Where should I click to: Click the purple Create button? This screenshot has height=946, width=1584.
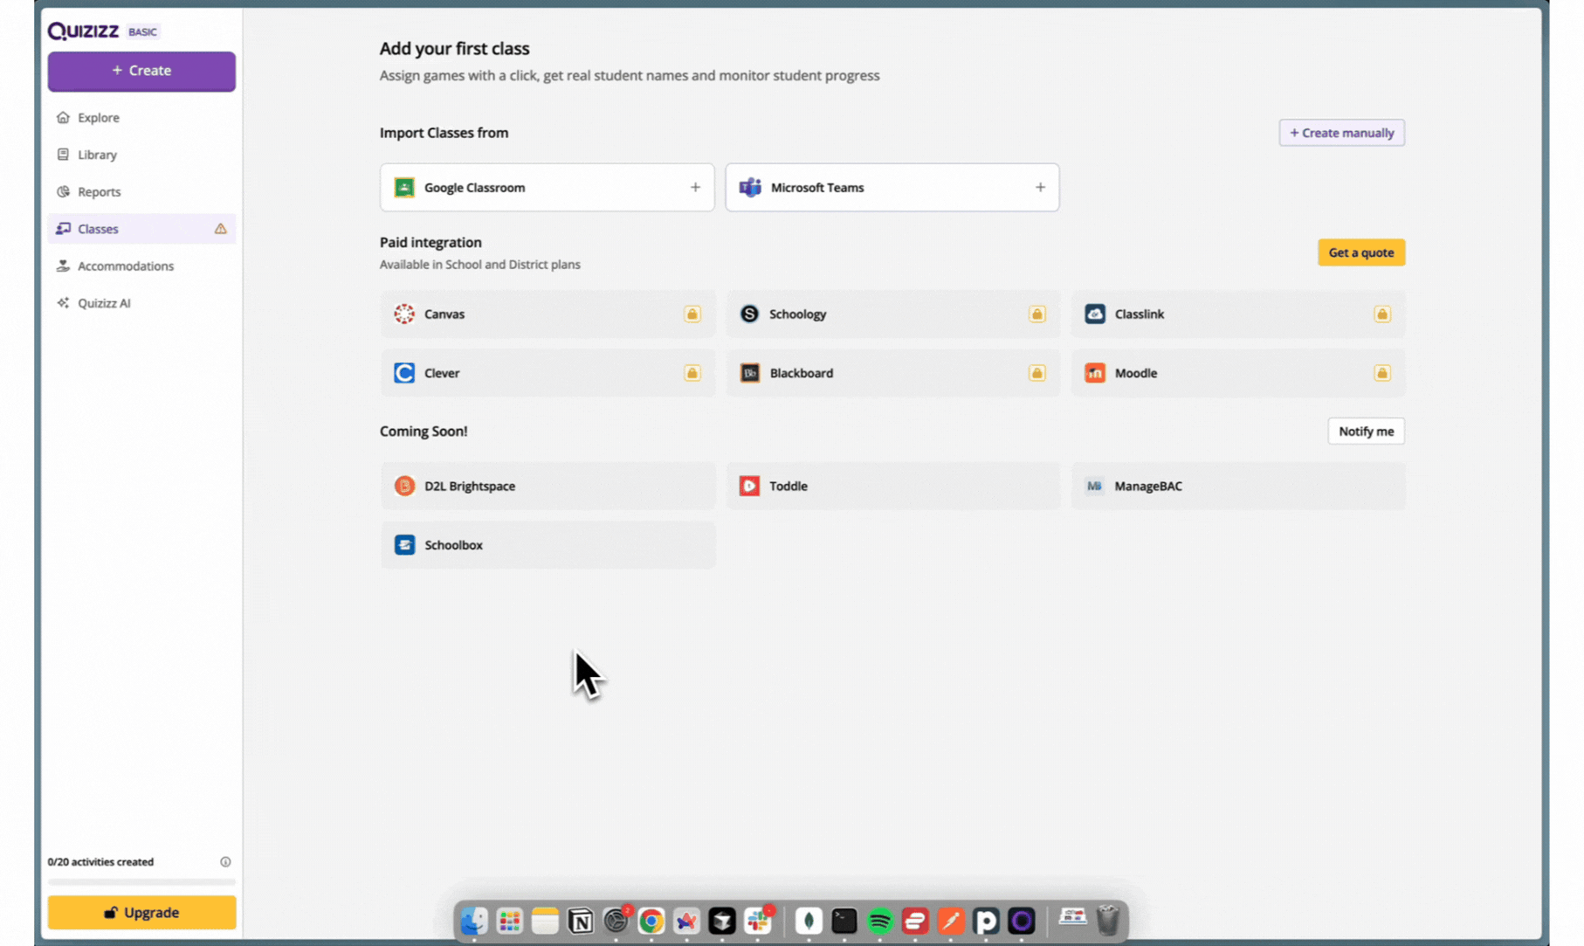pyautogui.click(x=141, y=71)
